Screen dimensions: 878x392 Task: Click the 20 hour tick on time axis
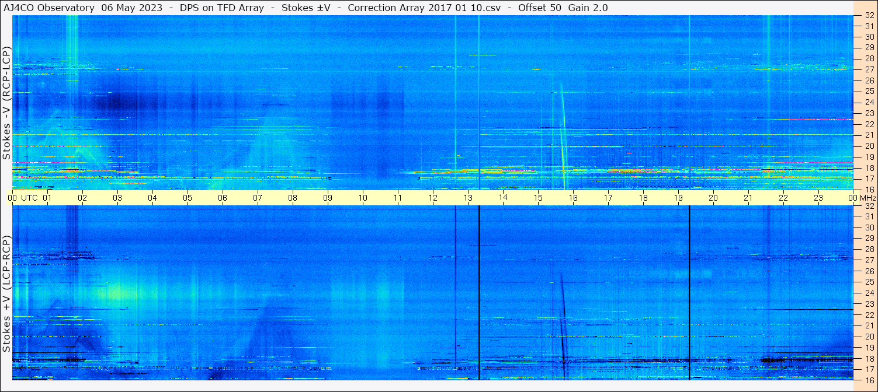[x=713, y=198]
